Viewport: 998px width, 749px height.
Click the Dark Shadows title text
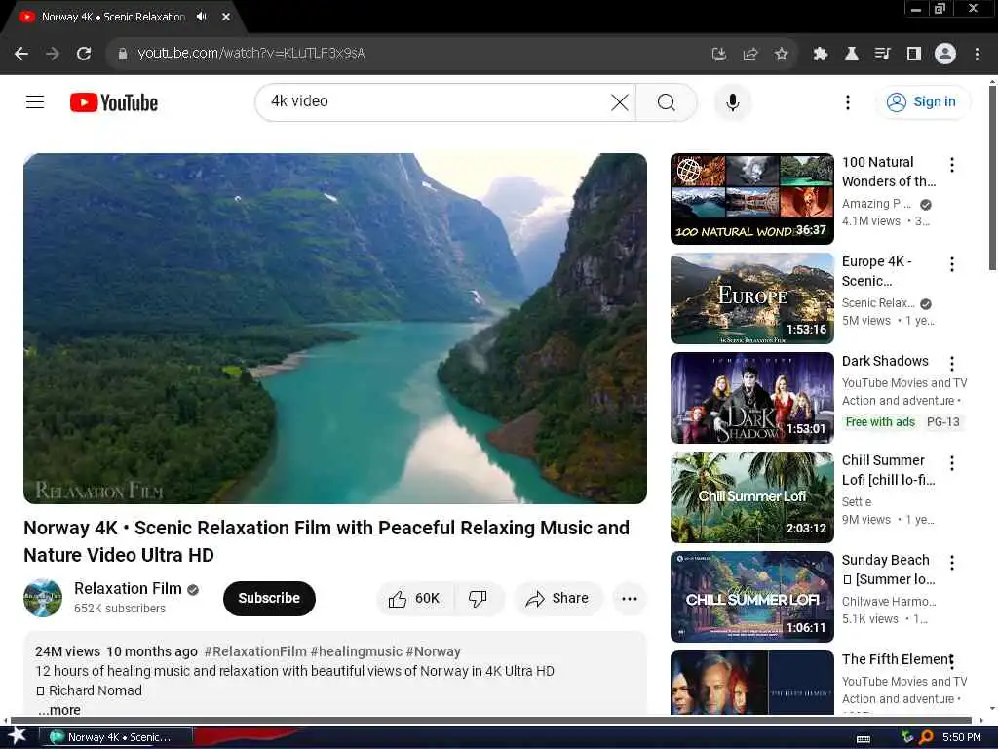pyautogui.click(x=885, y=361)
